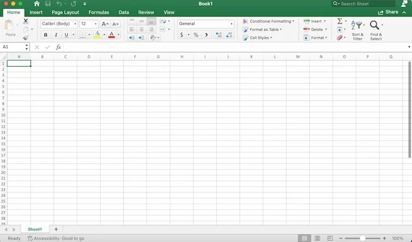Click the Save icon in title bar

point(48,4)
